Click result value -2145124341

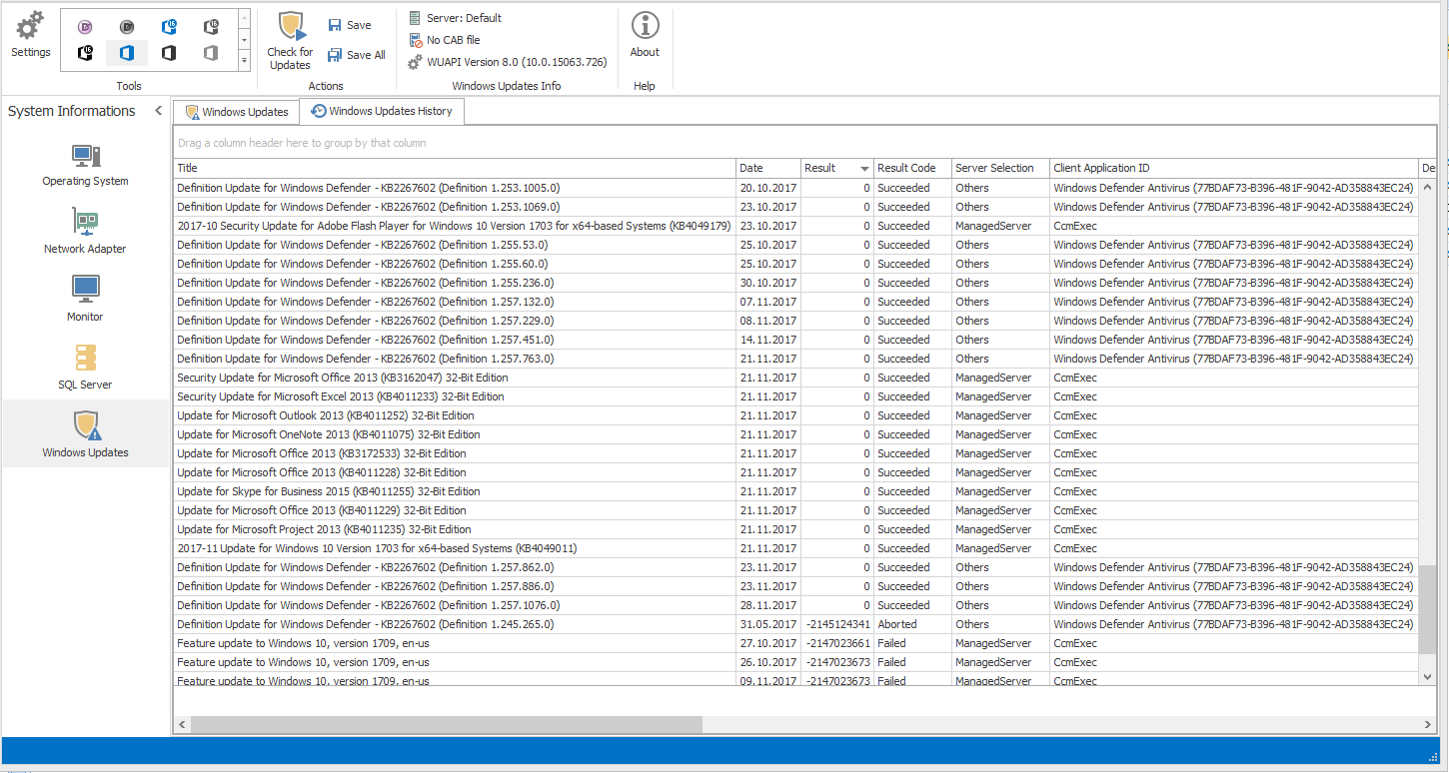pos(837,624)
